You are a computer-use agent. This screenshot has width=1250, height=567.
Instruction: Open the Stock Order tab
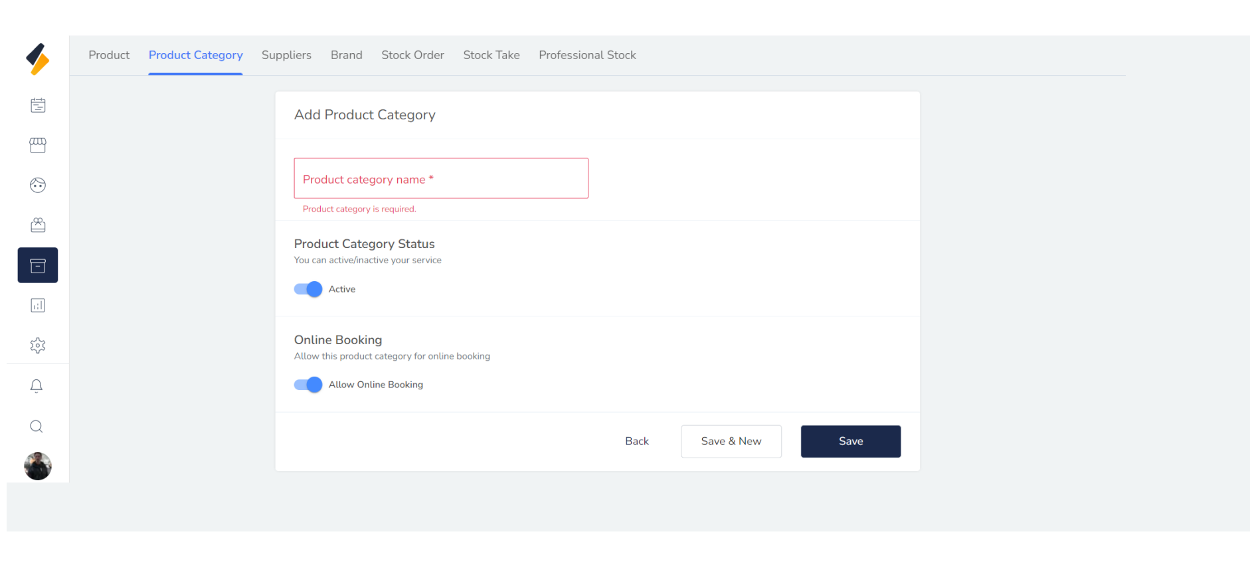(412, 55)
